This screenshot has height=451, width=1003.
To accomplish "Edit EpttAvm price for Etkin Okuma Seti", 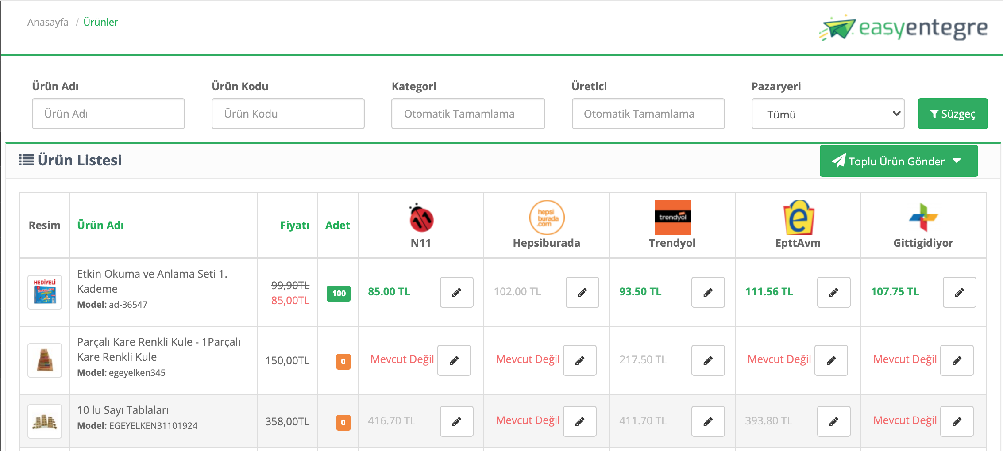I will (x=833, y=292).
